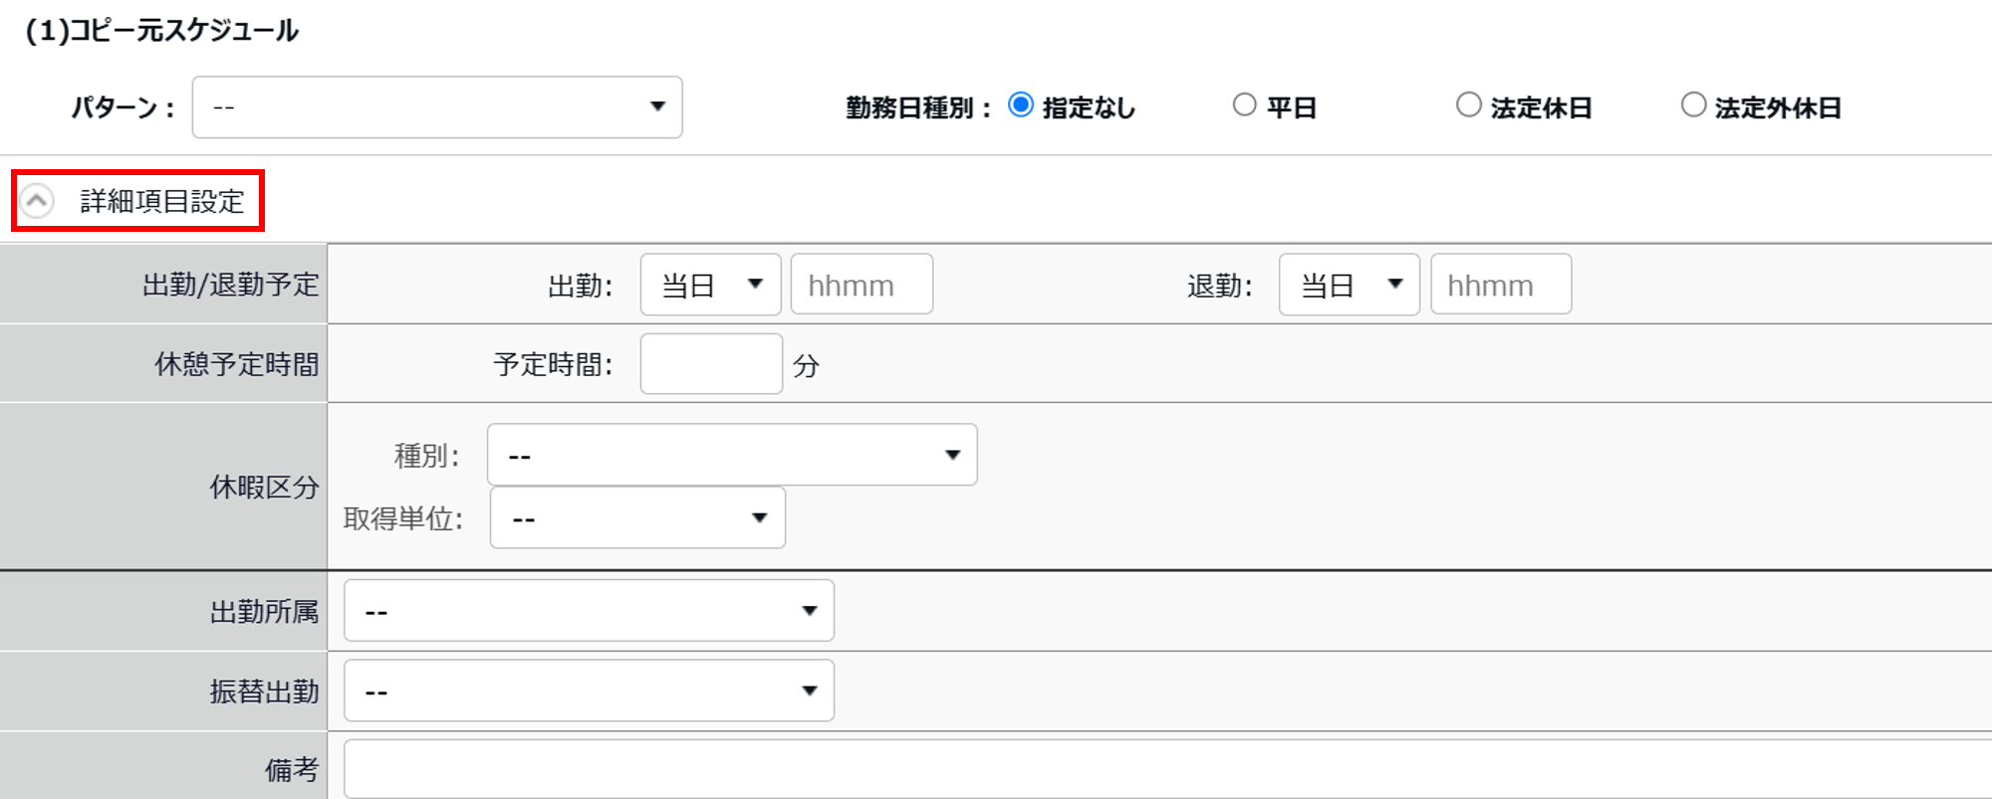Choose the 法定休日 radio option
The height and width of the screenshot is (799, 1992).
[1468, 105]
